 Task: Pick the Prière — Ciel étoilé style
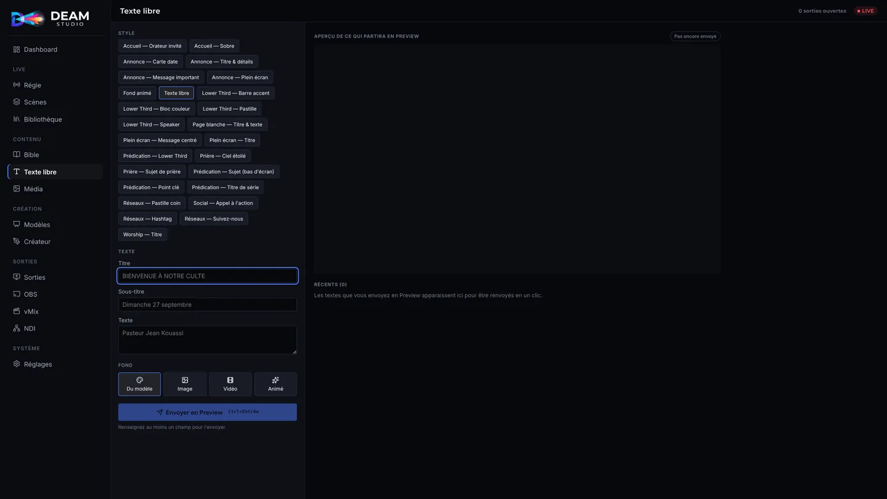pyautogui.click(x=222, y=156)
